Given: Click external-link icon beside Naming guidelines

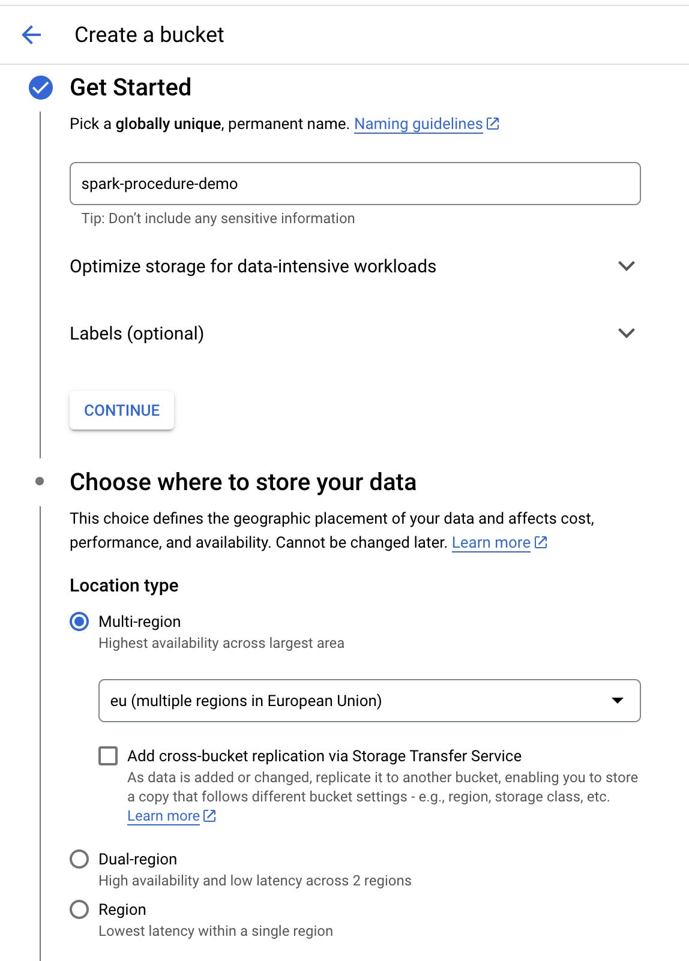Looking at the screenshot, I should click(493, 124).
